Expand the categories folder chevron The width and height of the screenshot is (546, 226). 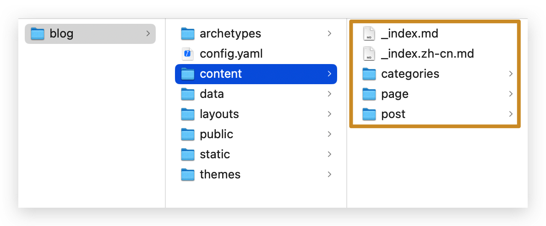pos(511,74)
